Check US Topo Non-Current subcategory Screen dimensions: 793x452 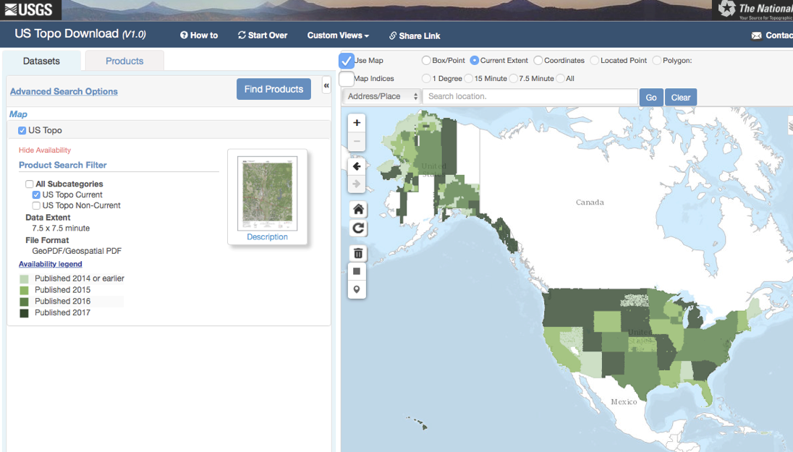click(36, 206)
